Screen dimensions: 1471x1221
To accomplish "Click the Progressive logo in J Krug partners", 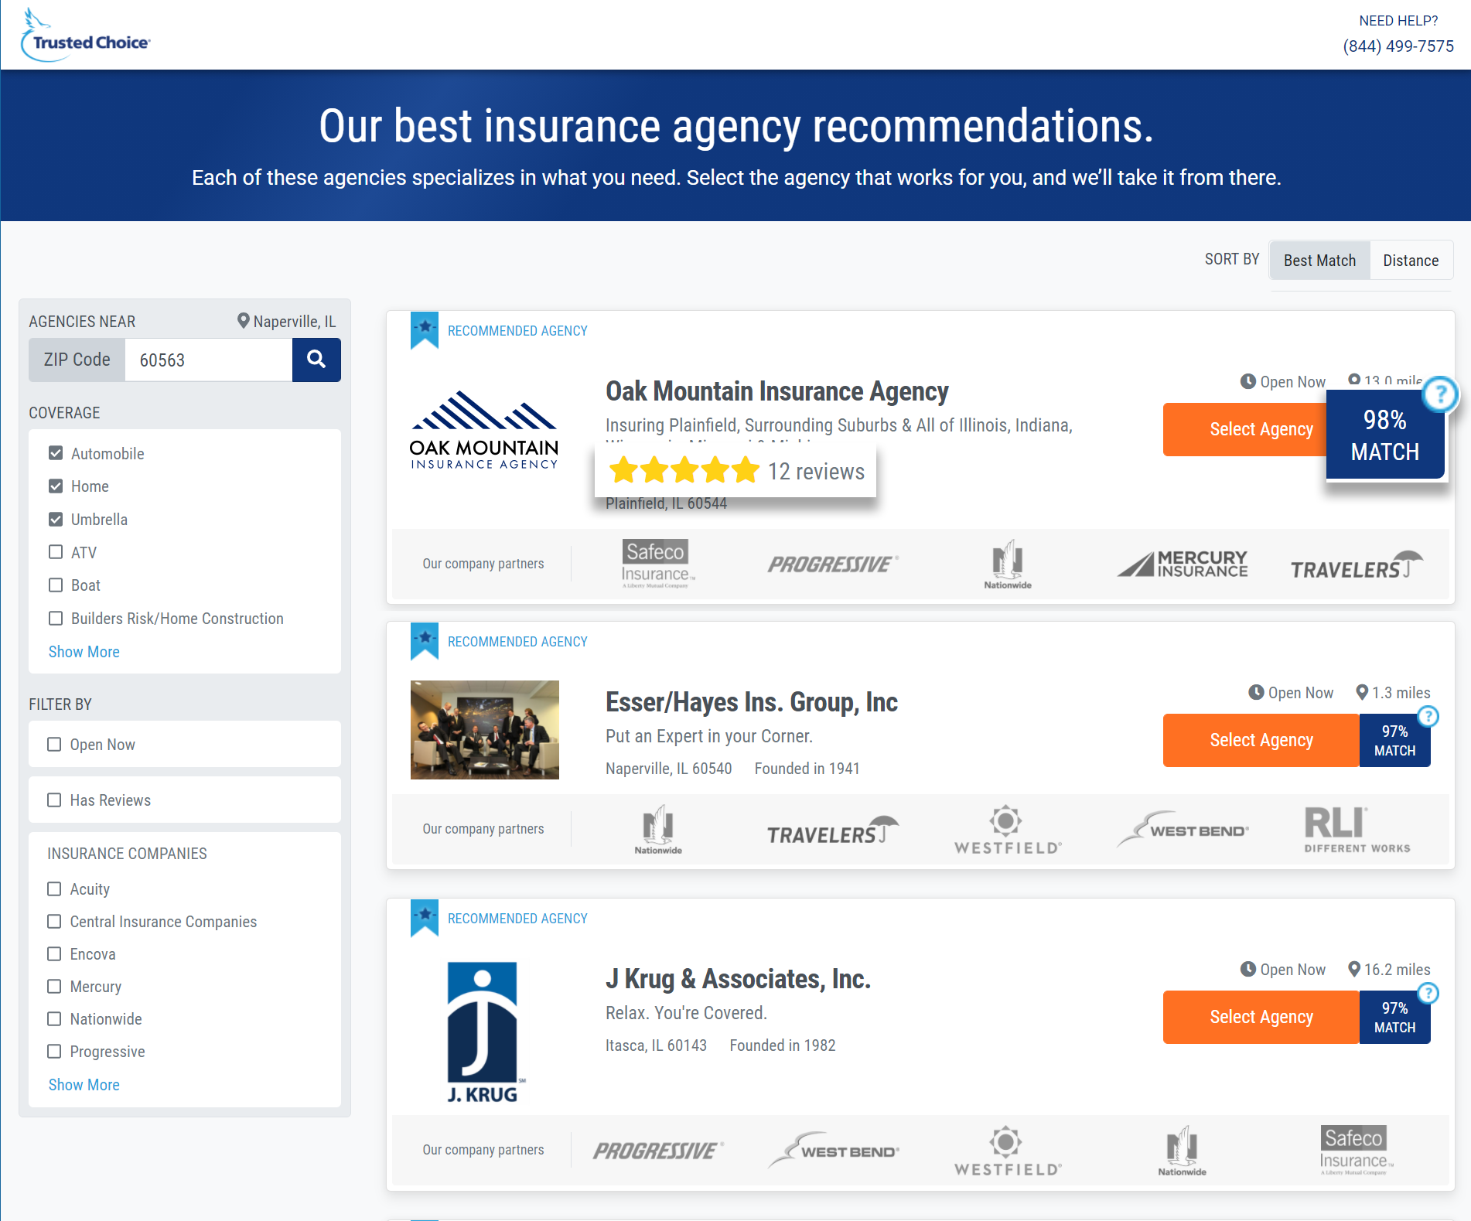I will 658,1151.
